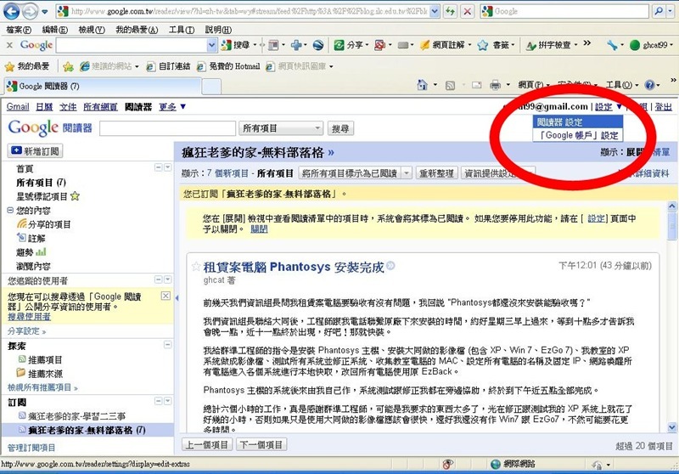Click the 新增訂閱 add subscription button
The image size is (679, 474).
[35, 150]
